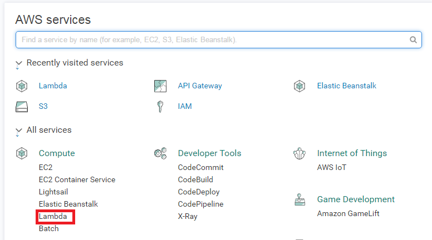Open CodePipeline under Developer Tools
The image size is (432, 240).
point(200,204)
